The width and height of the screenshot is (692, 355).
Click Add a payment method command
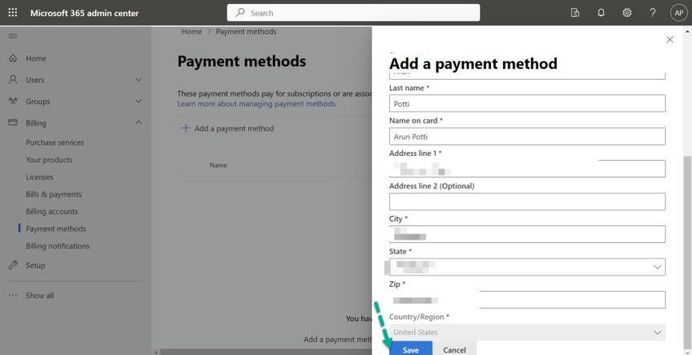click(x=234, y=128)
